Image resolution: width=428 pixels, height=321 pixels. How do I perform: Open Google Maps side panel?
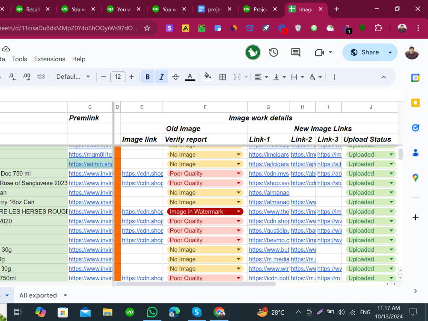point(416,178)
